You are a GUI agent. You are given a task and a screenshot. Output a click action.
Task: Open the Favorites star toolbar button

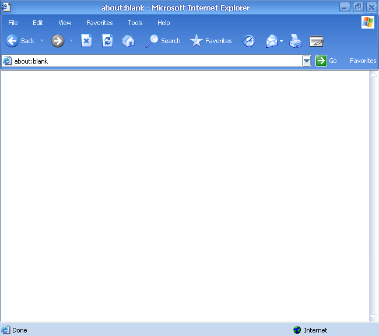[211, 41]
